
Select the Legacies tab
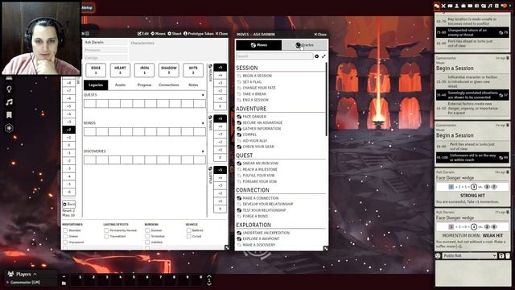click(96, 85)
